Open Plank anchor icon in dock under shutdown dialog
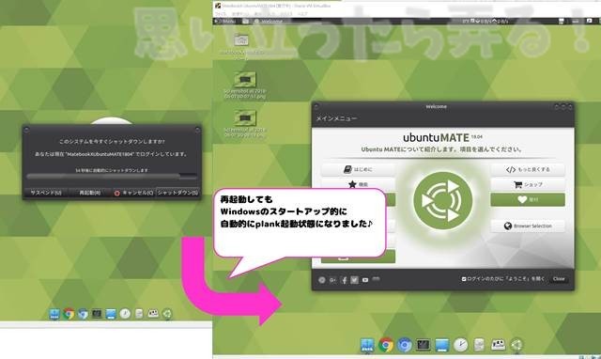 click(x=54, y=314)
